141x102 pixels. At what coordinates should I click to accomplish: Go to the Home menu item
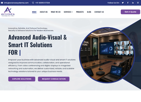click(x=34, y=12)
